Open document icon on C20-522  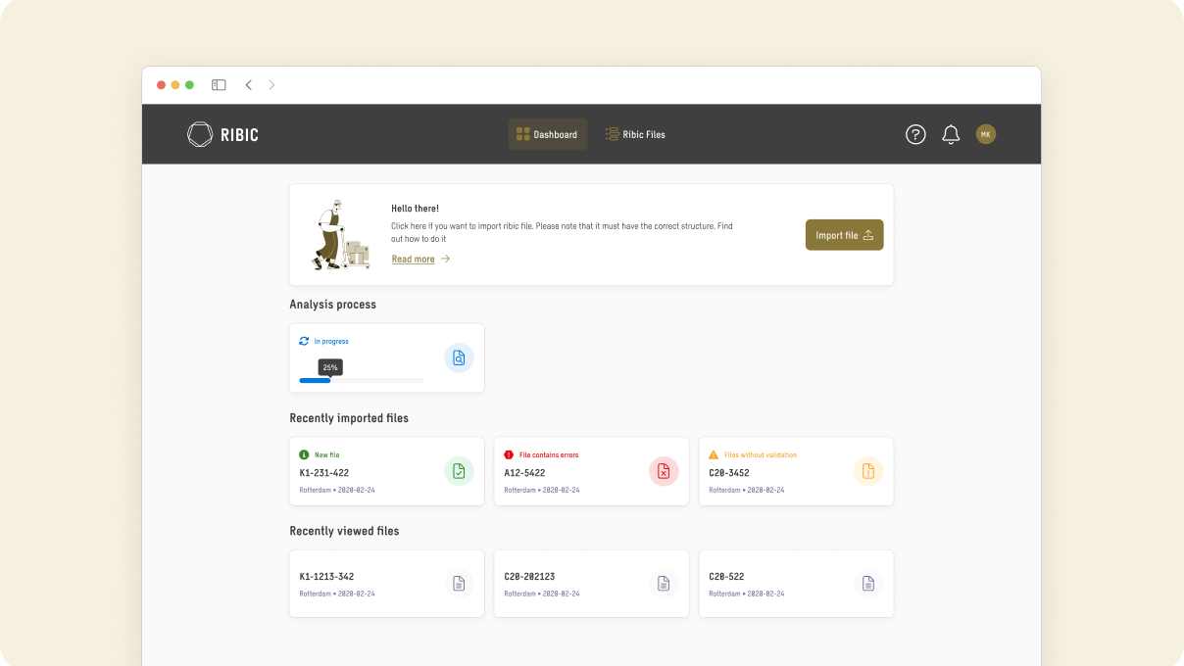coord(868,584)
